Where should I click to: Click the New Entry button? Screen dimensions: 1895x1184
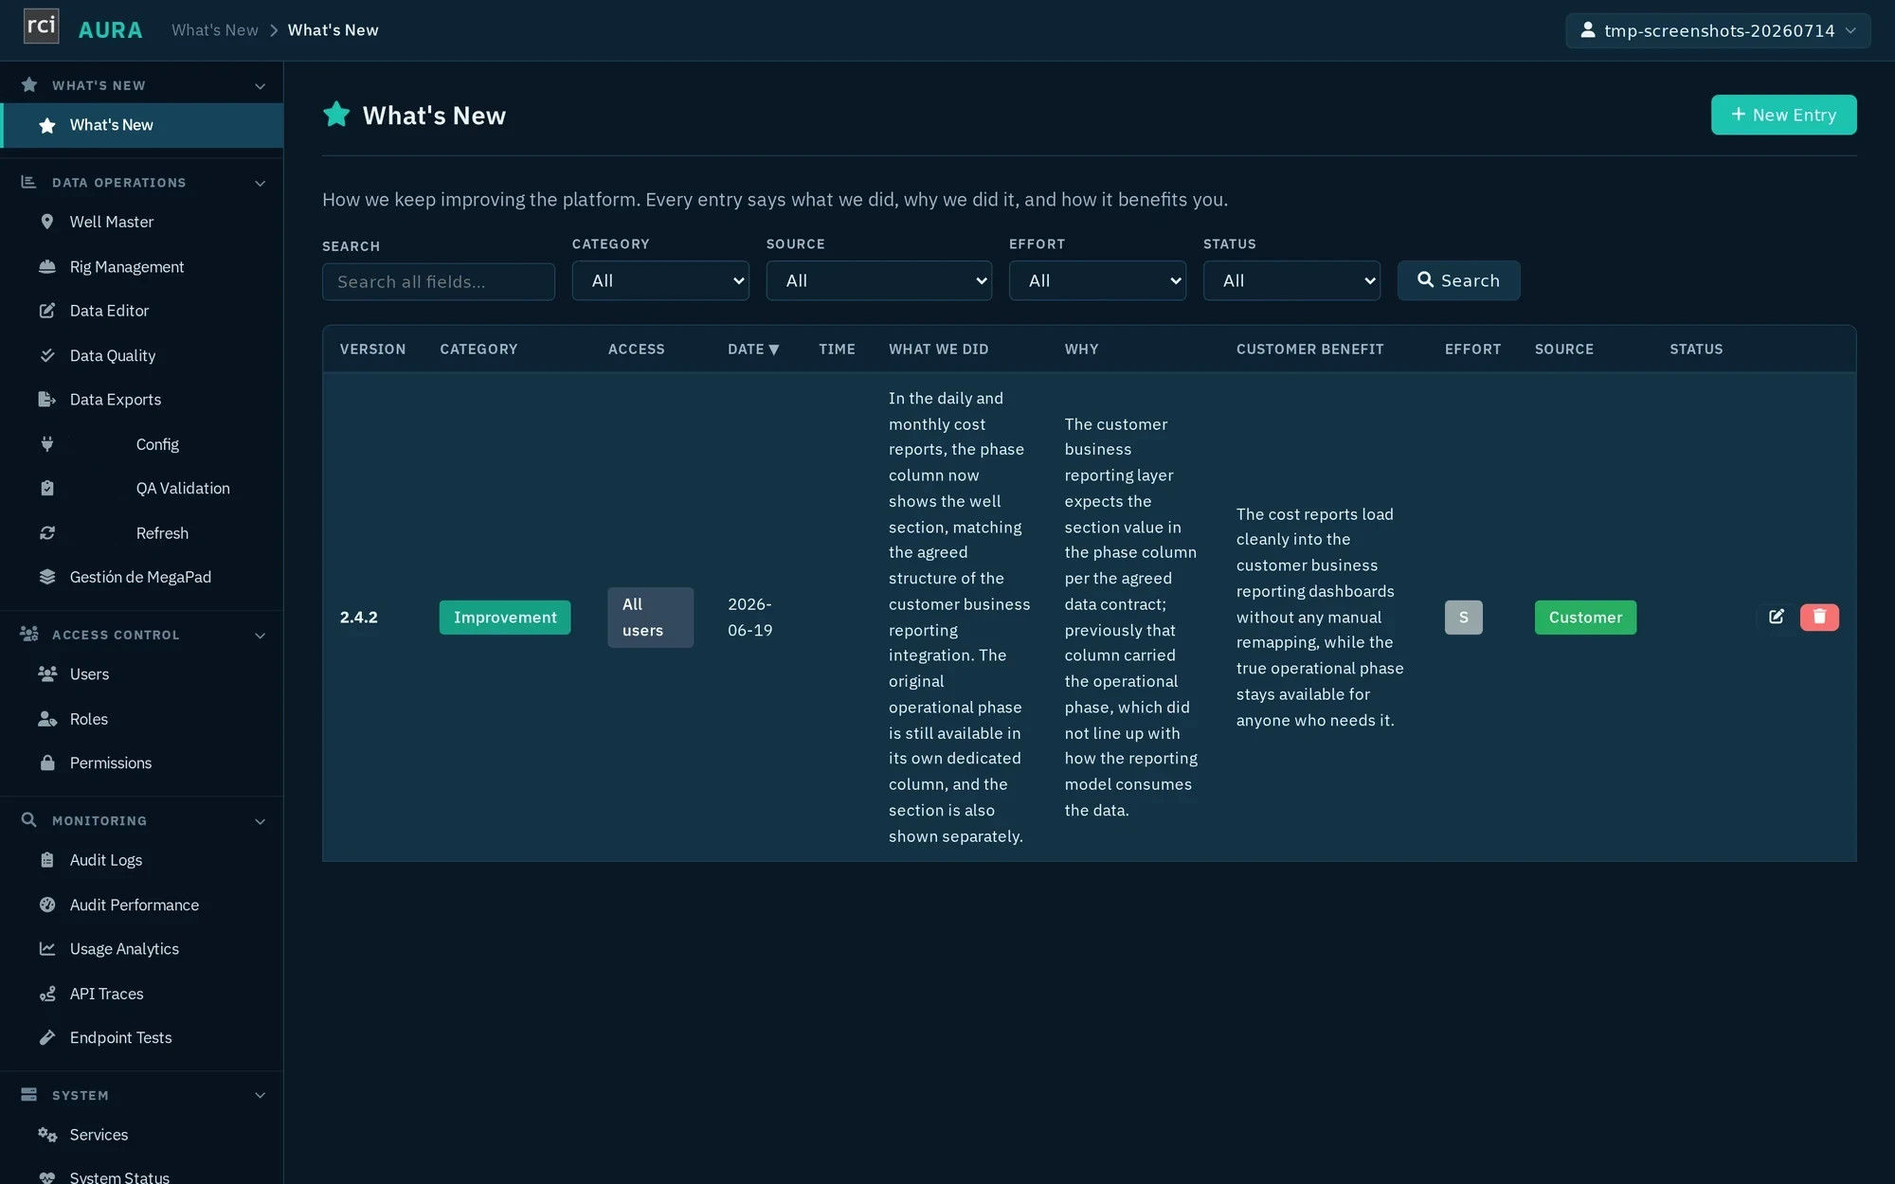pos(1783,115)
